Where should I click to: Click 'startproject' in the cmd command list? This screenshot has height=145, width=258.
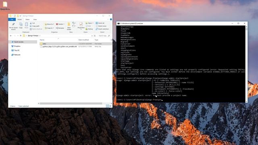127,63
